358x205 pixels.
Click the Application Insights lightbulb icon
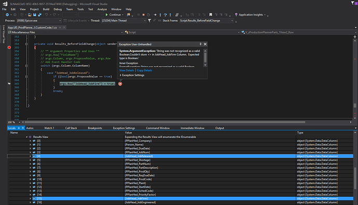[236, 15]
